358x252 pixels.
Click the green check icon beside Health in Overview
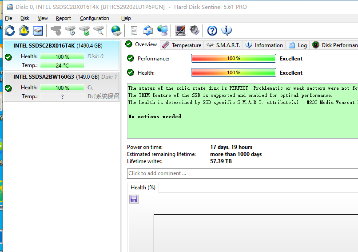point(131,72)
